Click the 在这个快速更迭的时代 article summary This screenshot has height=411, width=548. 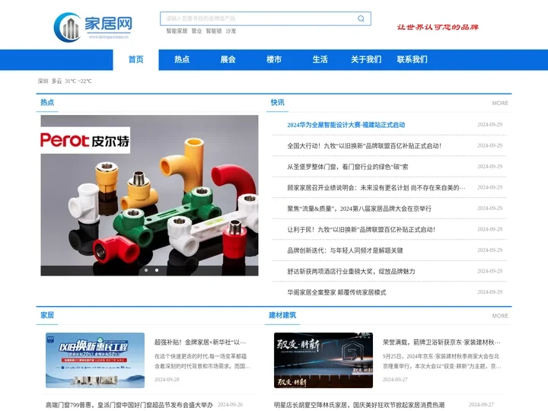pos(202,362)
